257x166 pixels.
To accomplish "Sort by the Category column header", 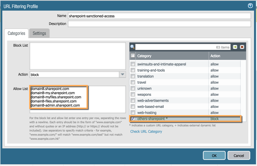I will [172, 56].
